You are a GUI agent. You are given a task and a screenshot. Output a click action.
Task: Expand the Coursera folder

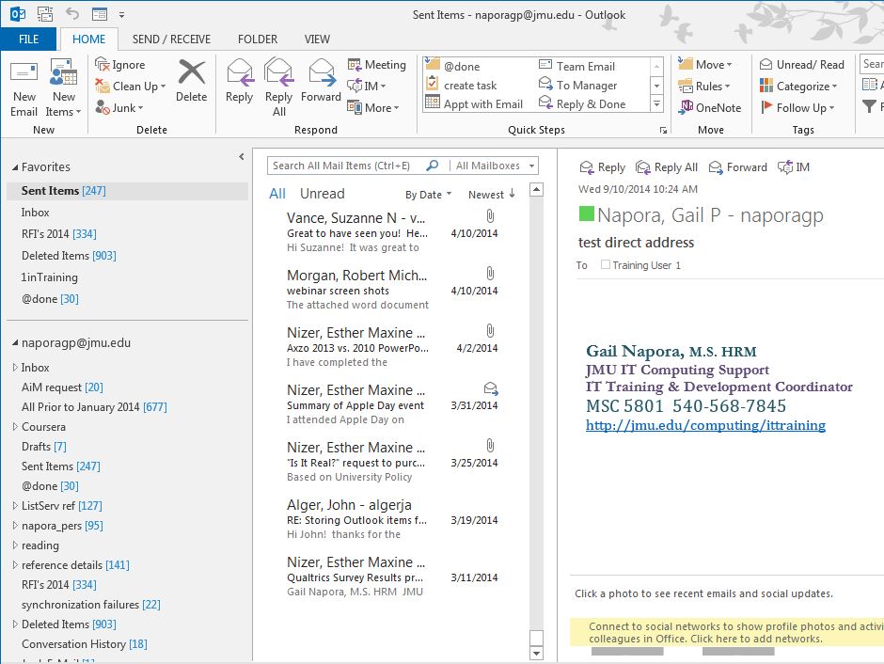pyautogui.click(x=15, y=427)
